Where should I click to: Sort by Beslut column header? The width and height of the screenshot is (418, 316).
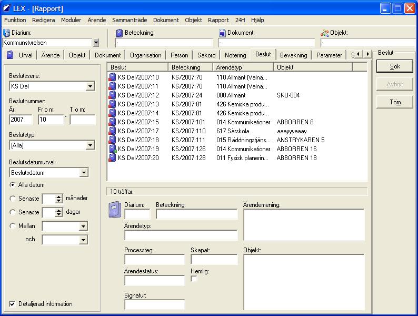click(x=137, y=67)
